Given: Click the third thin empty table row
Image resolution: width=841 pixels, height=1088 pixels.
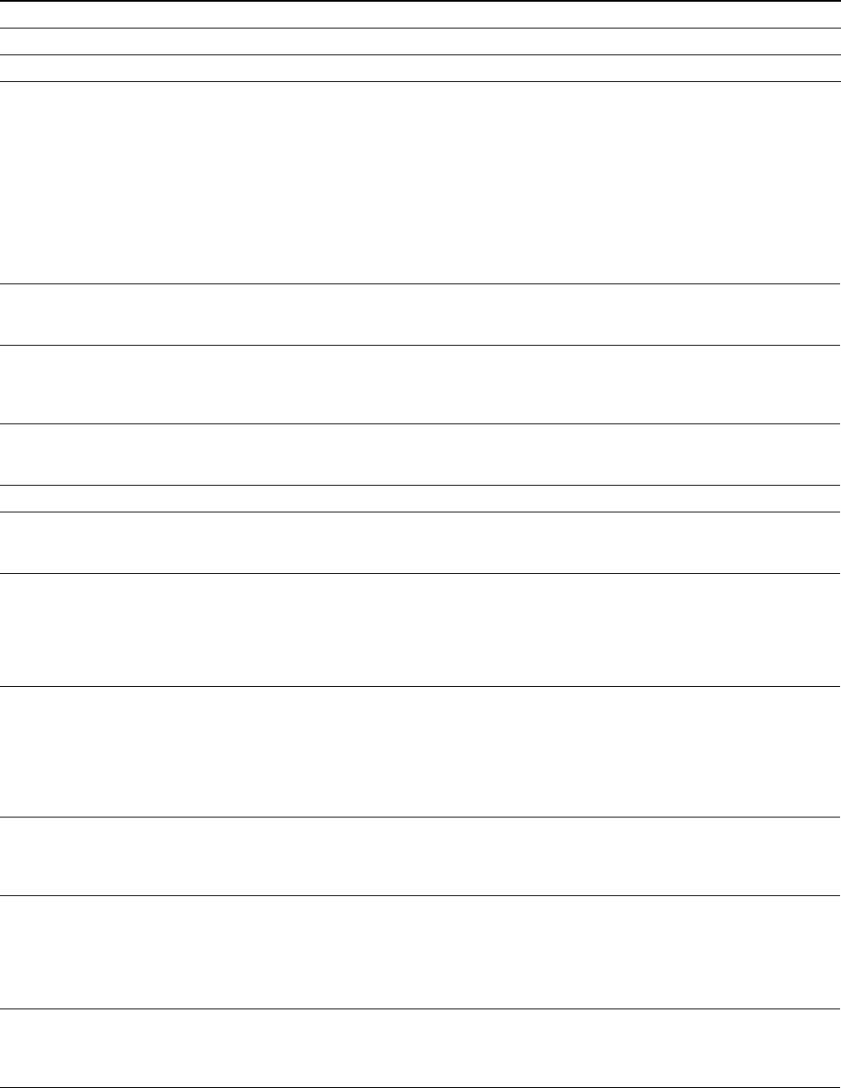Looking at the screenshot, I should click(420, 68).
